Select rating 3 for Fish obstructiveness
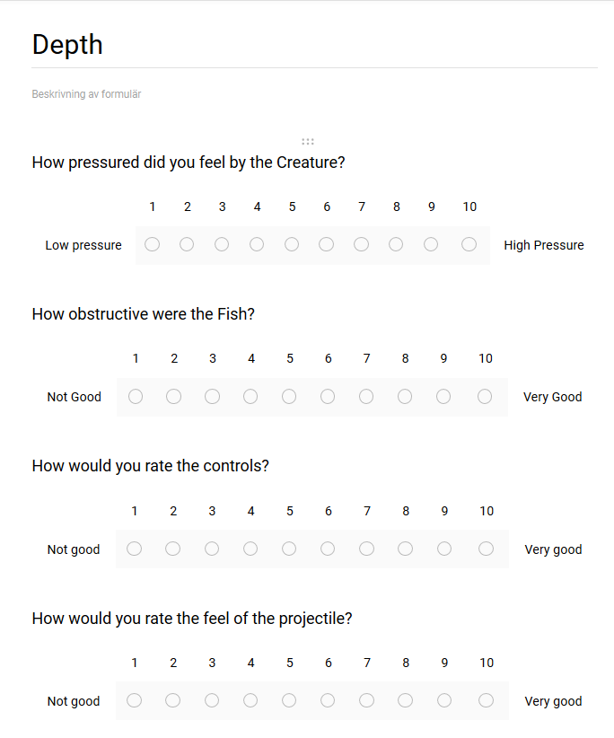Image resolution: width=614 pixels, height=738 pixels. click(x=212, y=397)
